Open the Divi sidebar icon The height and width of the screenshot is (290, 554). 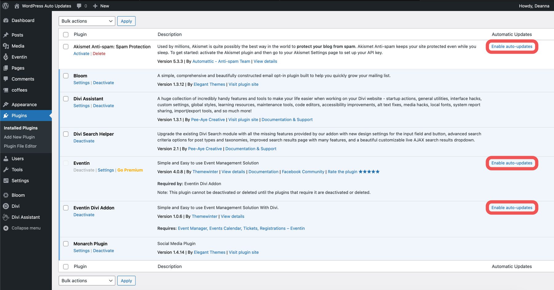pos(6,206)
